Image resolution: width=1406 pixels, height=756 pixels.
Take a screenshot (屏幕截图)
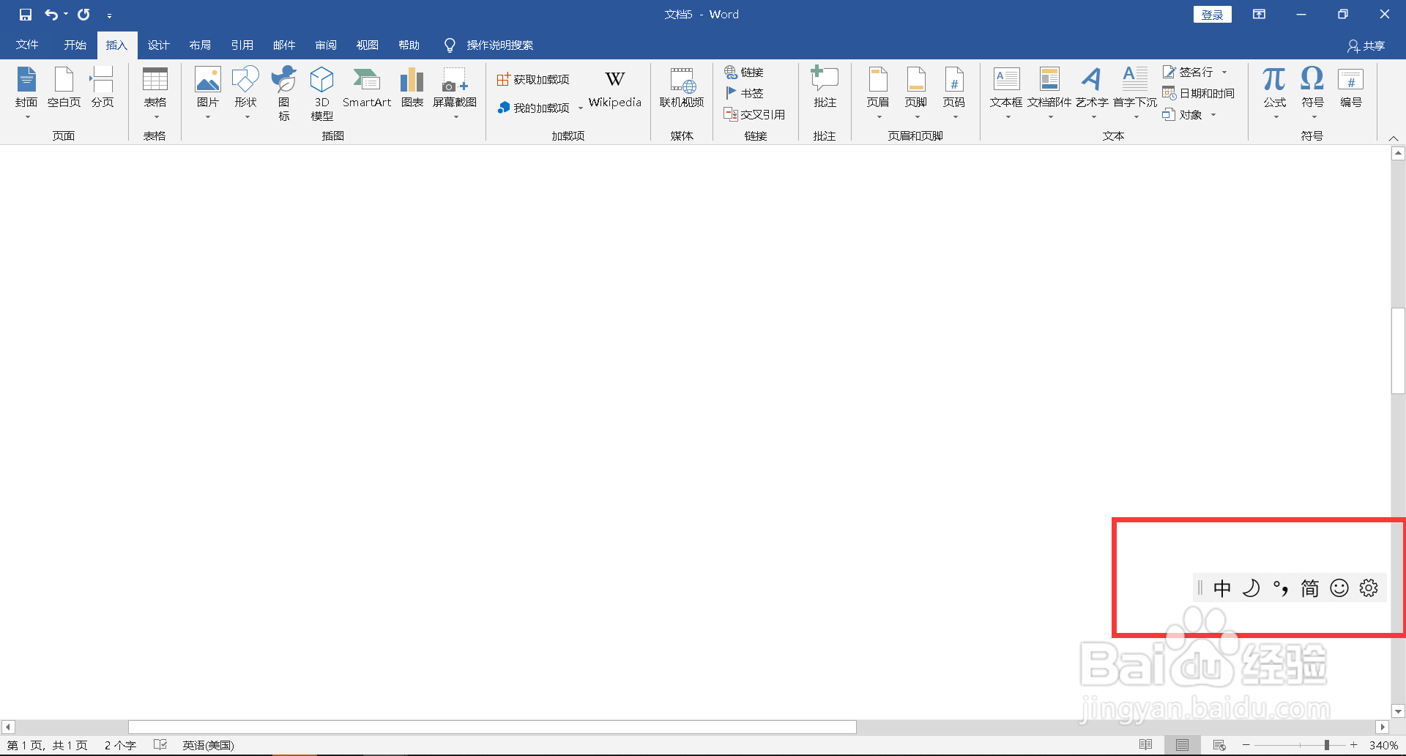coord(455,93)
